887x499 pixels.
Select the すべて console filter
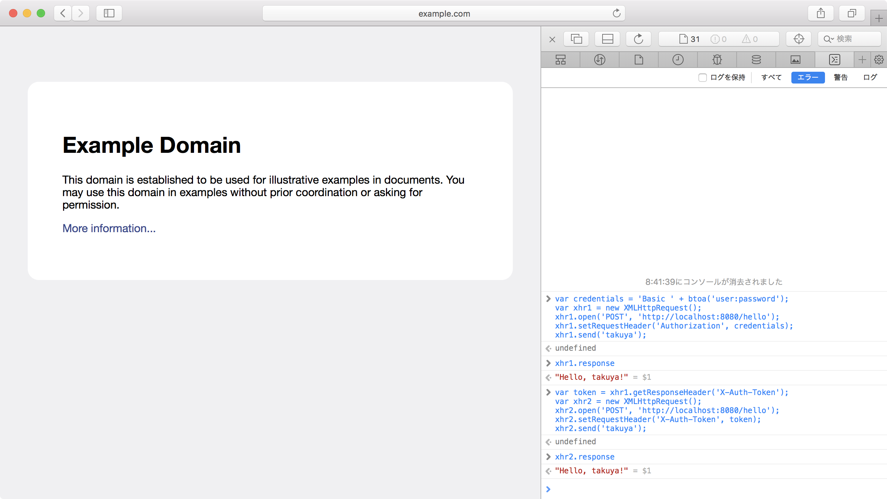(x=771, y=77)
